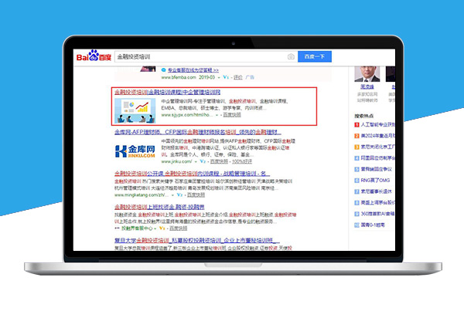Open hot search number 10 国青0-1

[373, 225]
